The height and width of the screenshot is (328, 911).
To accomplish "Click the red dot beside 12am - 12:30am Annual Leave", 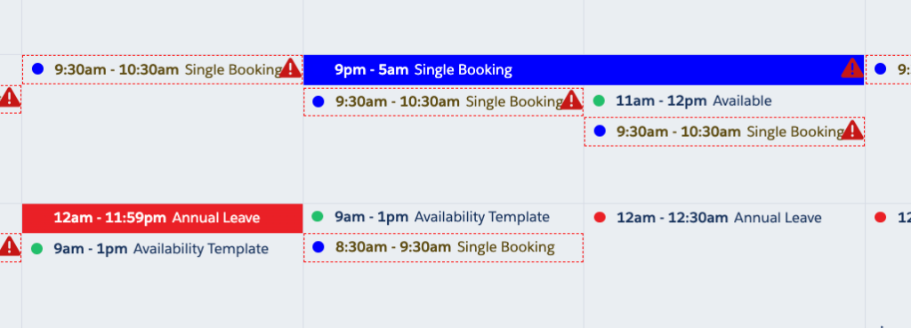I will click(599, 217).
